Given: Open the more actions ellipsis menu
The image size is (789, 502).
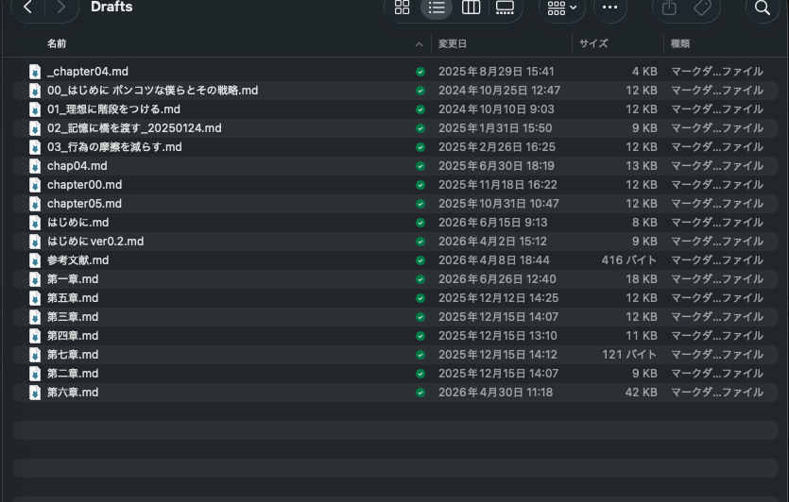Looking at the screenshot, I should click(x=609, y=8).
